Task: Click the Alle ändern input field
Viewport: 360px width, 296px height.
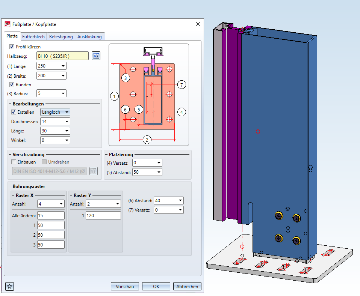Action: pyautogui.click(x=51, y=215)
